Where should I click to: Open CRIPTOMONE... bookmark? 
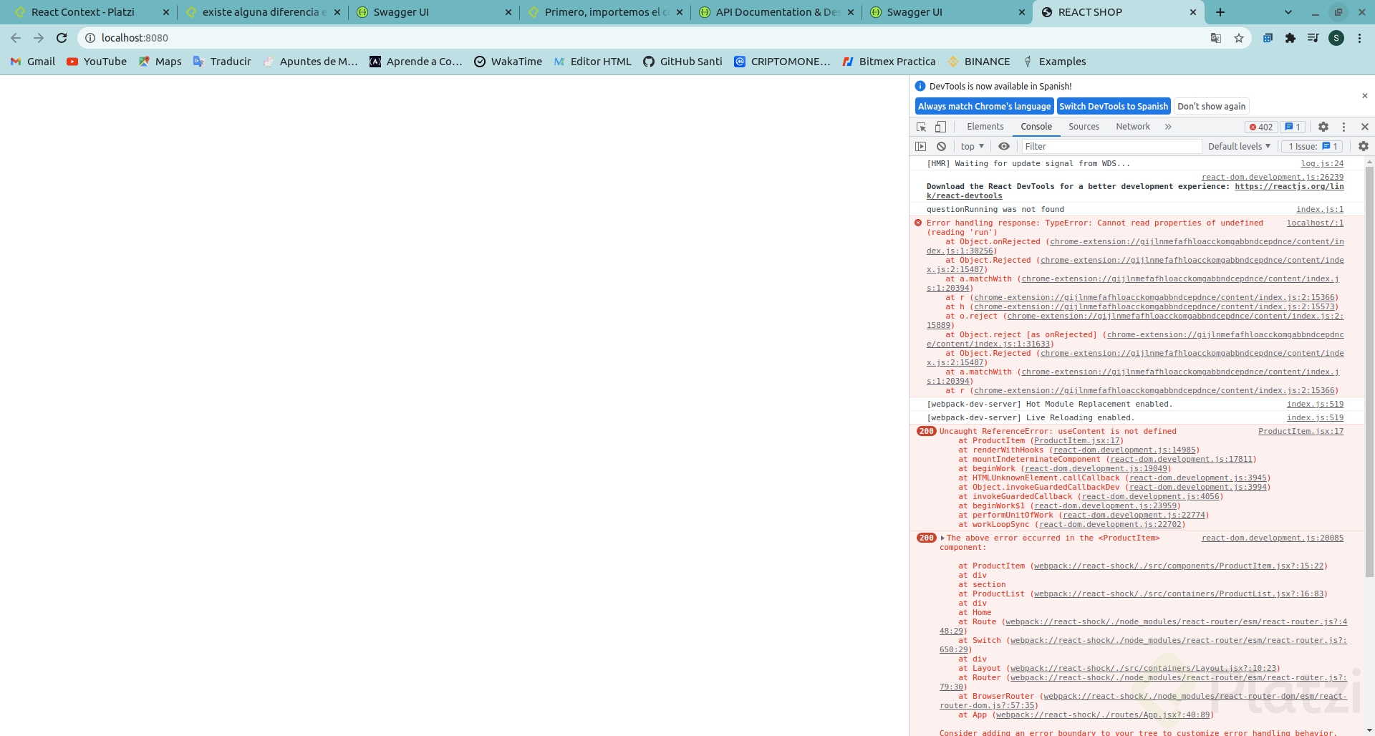click(x=782, y=62)
